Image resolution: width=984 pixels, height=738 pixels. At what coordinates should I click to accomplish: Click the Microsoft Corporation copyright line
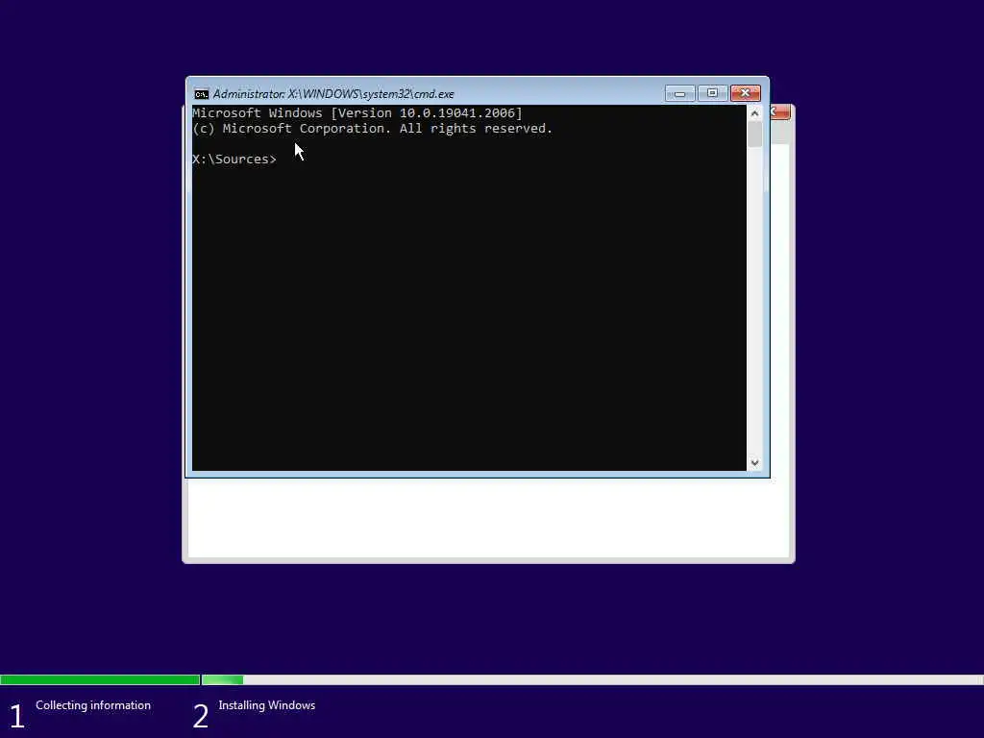(372, 129)
